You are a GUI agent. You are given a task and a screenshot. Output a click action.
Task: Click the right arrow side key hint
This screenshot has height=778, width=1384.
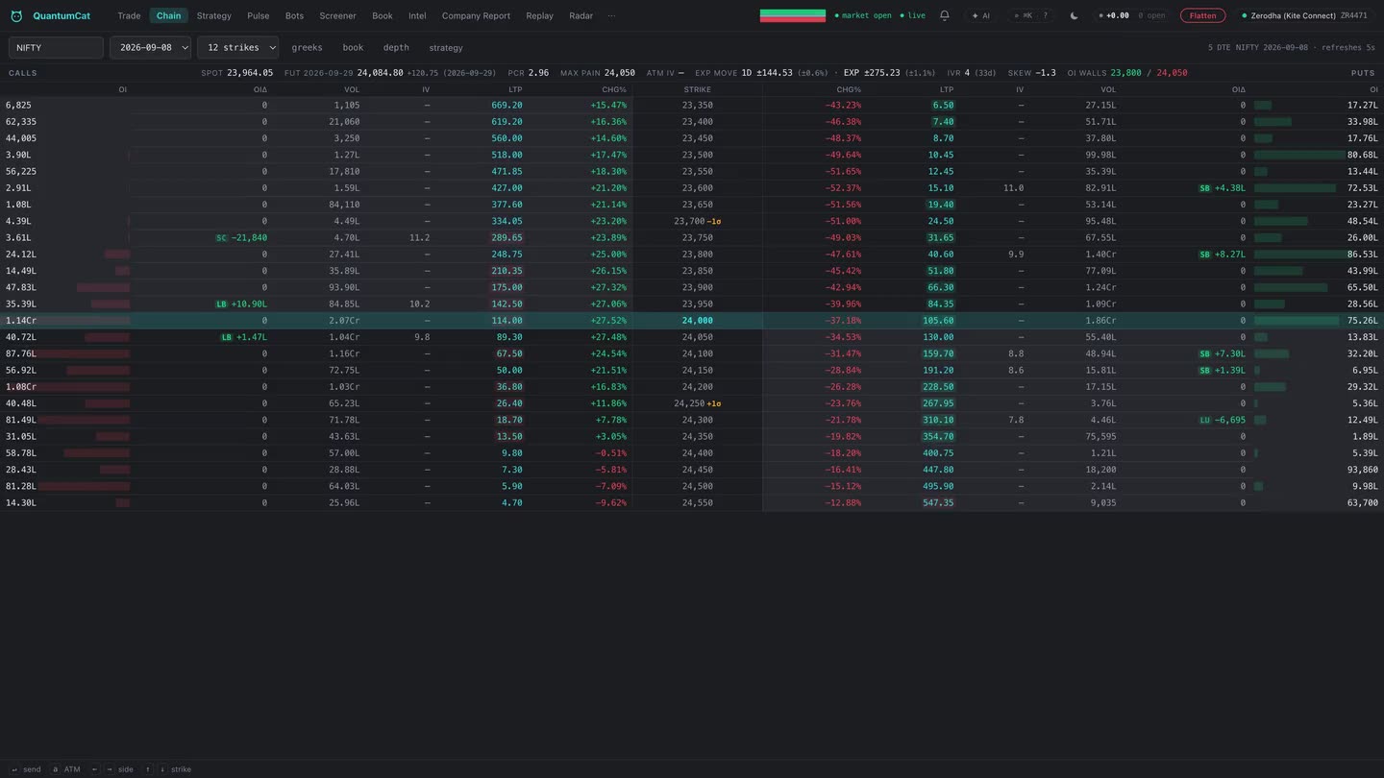109,769
